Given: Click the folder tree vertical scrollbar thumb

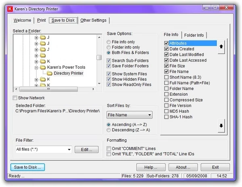Looking at the screenshot, I should click(99, 58).
